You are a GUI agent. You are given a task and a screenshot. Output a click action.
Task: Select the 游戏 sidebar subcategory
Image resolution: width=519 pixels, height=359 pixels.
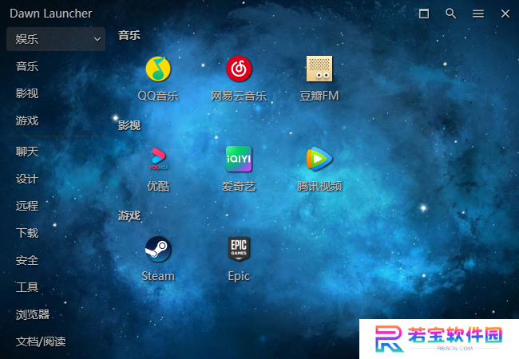[x=27, y=120]
